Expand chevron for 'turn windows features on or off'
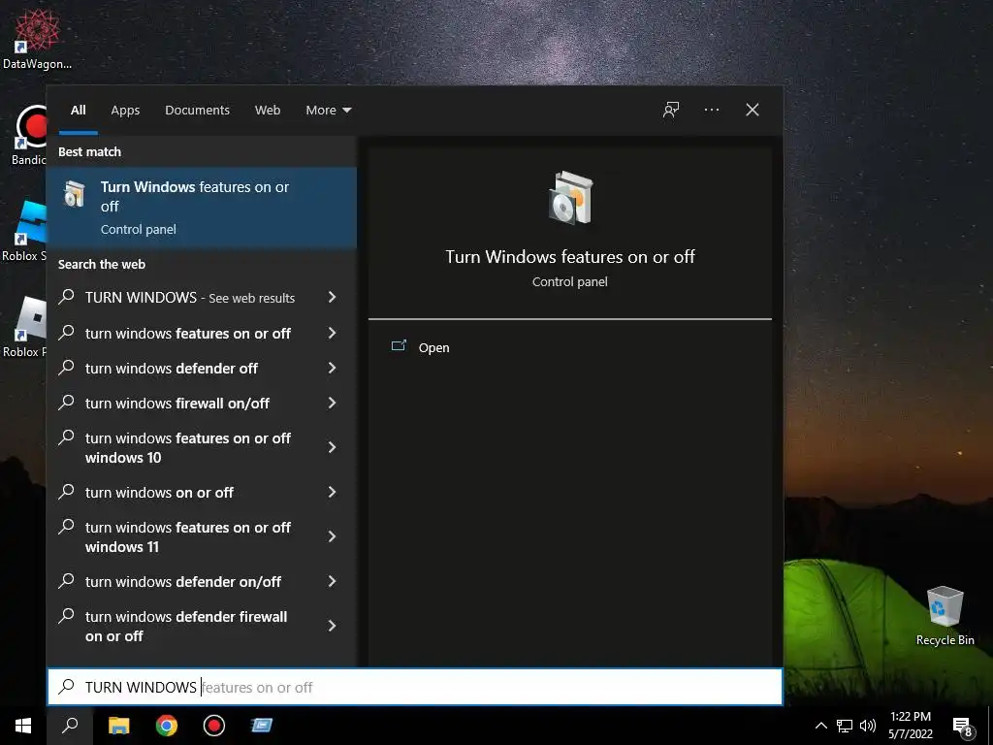 [x=332, y=333]
